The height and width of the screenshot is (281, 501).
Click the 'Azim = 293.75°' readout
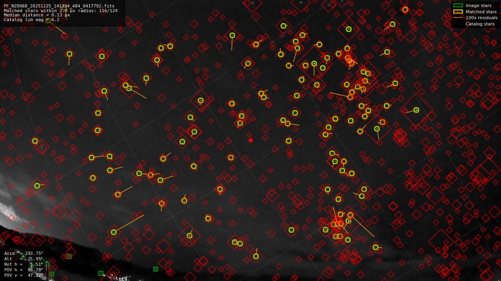[x=24, y=253]
